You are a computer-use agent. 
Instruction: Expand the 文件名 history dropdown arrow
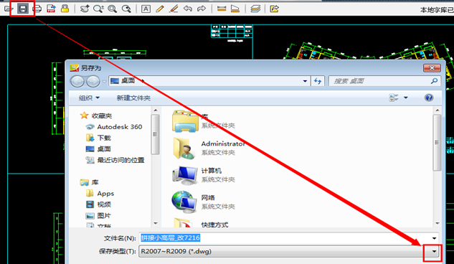(x=435, y=238)
